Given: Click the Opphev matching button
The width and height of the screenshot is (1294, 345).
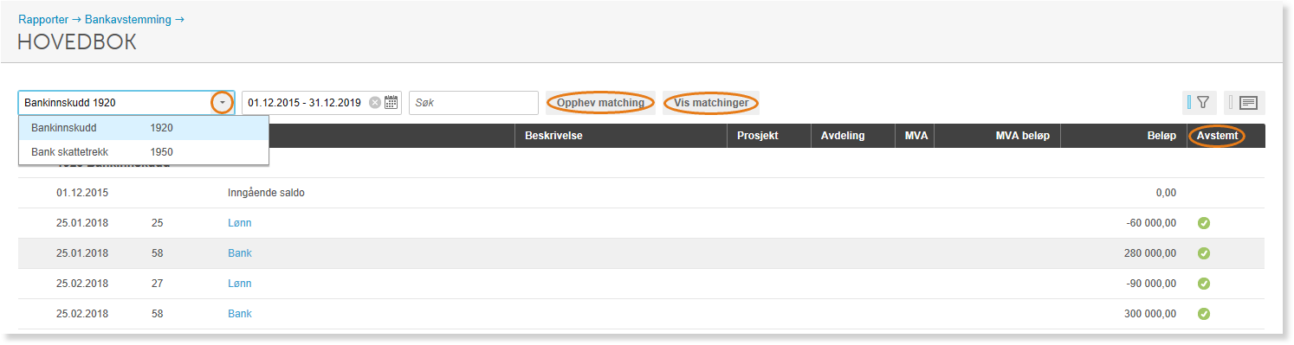Looking at the screenshot, I should click(600, 103).
